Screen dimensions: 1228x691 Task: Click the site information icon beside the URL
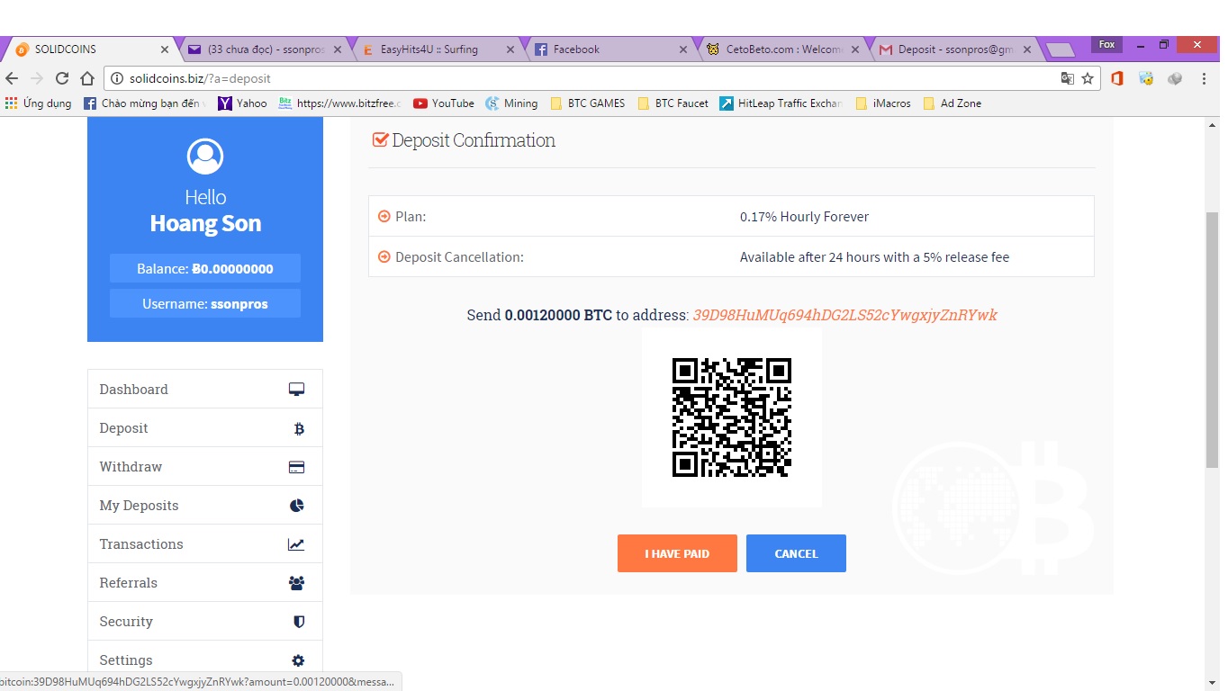click(117, 78)
